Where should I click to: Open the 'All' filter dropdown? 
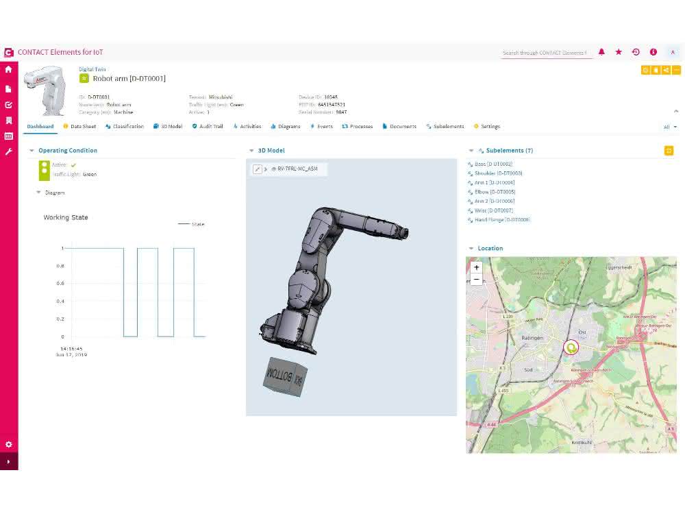670,127
